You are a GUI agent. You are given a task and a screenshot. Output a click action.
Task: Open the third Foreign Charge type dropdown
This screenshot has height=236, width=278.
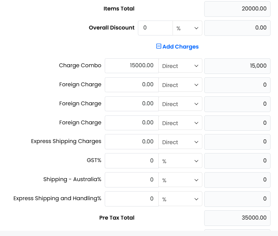click(x=180, y=123)
